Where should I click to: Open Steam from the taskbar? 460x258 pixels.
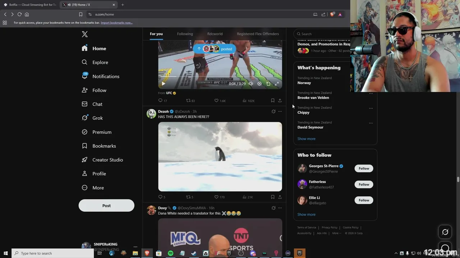click(194, 253)
